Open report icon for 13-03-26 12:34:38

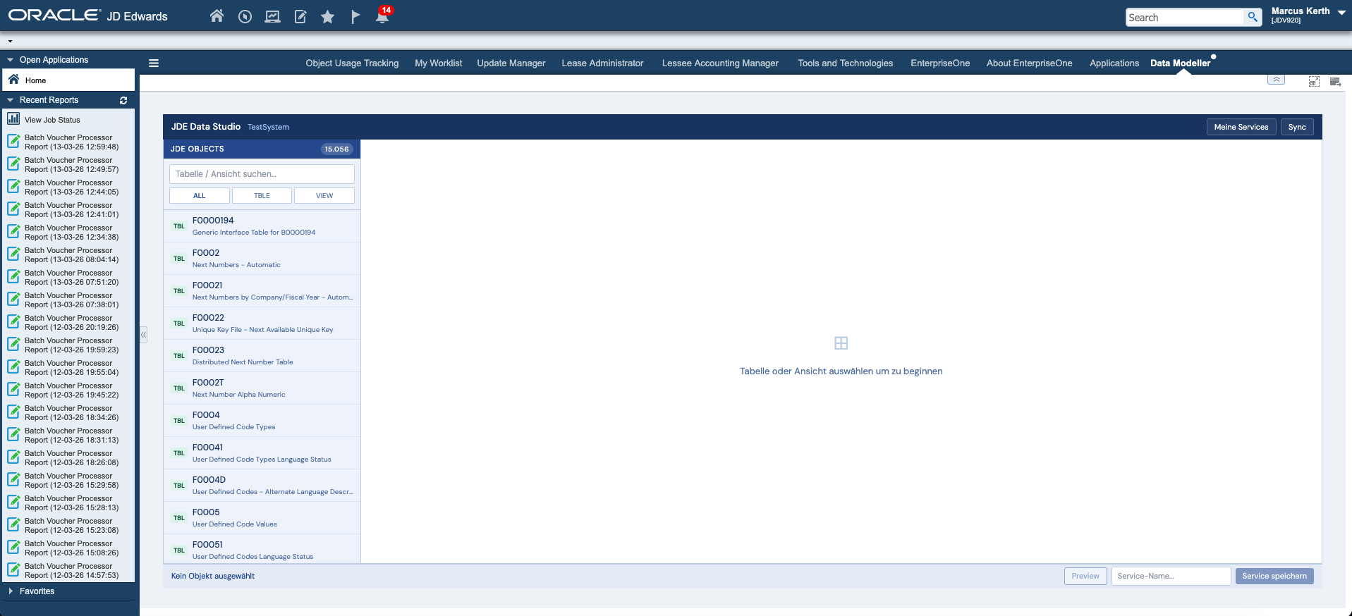[x=13, y=231]
